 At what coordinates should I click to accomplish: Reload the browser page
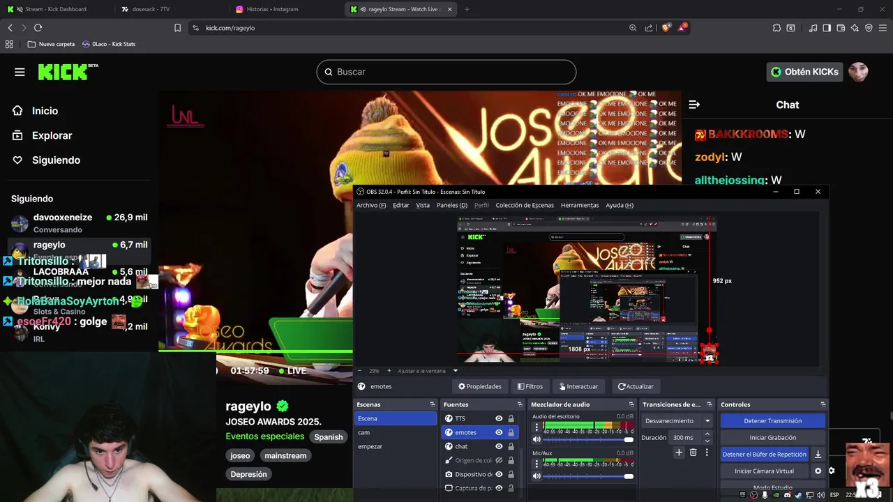tap(38, 28)
